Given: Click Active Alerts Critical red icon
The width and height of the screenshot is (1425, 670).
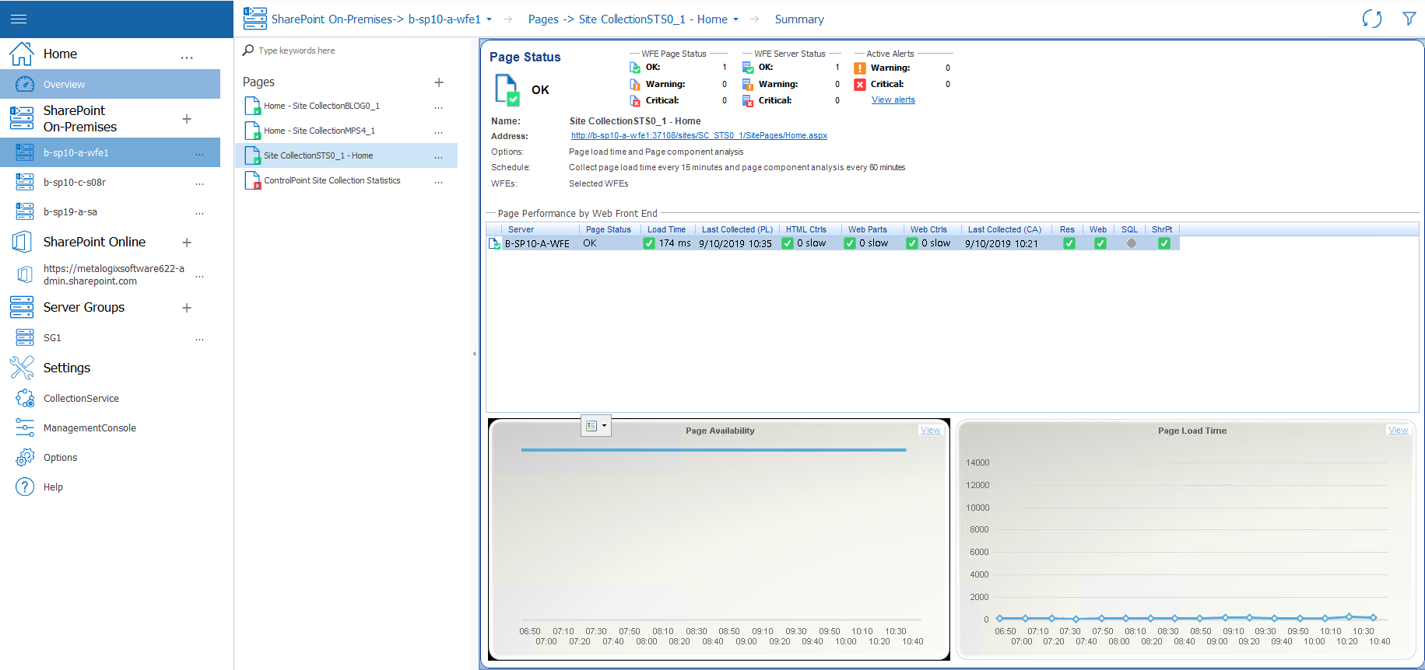Looking at the screenshot, I should point(860,85).
